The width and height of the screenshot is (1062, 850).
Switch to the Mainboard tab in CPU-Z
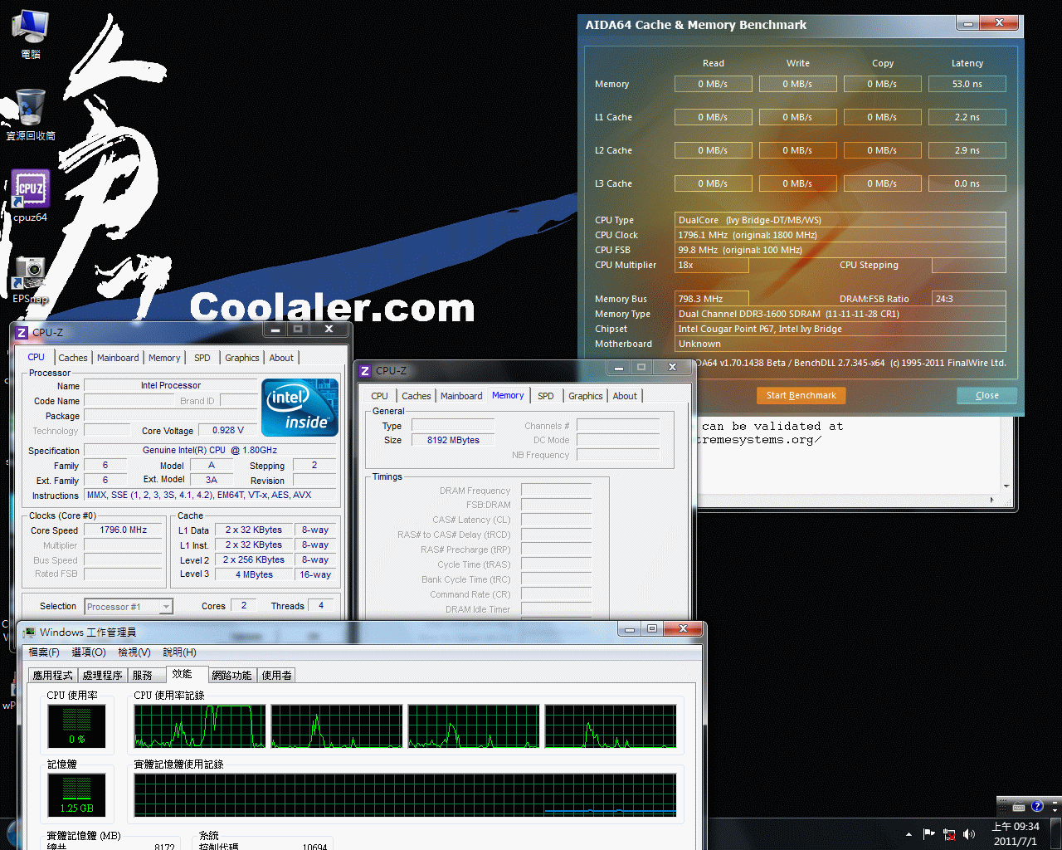118,358
